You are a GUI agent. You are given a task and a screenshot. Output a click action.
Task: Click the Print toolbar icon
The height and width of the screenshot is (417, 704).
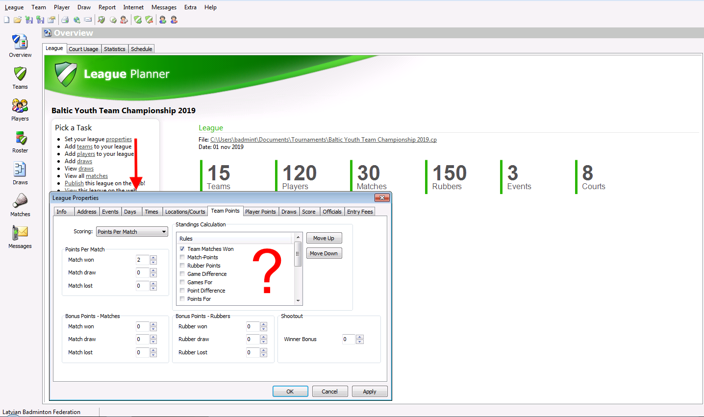(65, 20)
